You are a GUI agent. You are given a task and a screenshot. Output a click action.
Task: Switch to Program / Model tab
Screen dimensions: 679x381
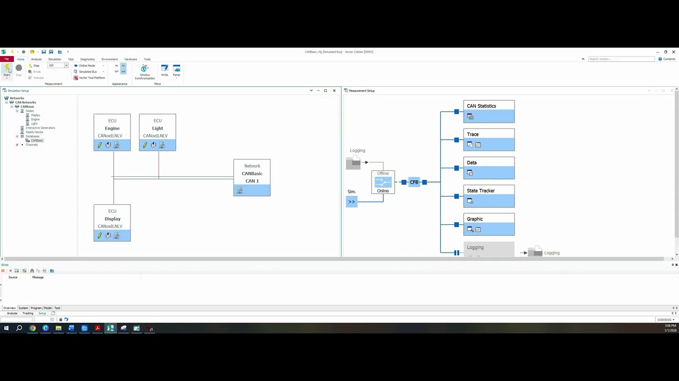pyautogui.click(x=41, y=308)
